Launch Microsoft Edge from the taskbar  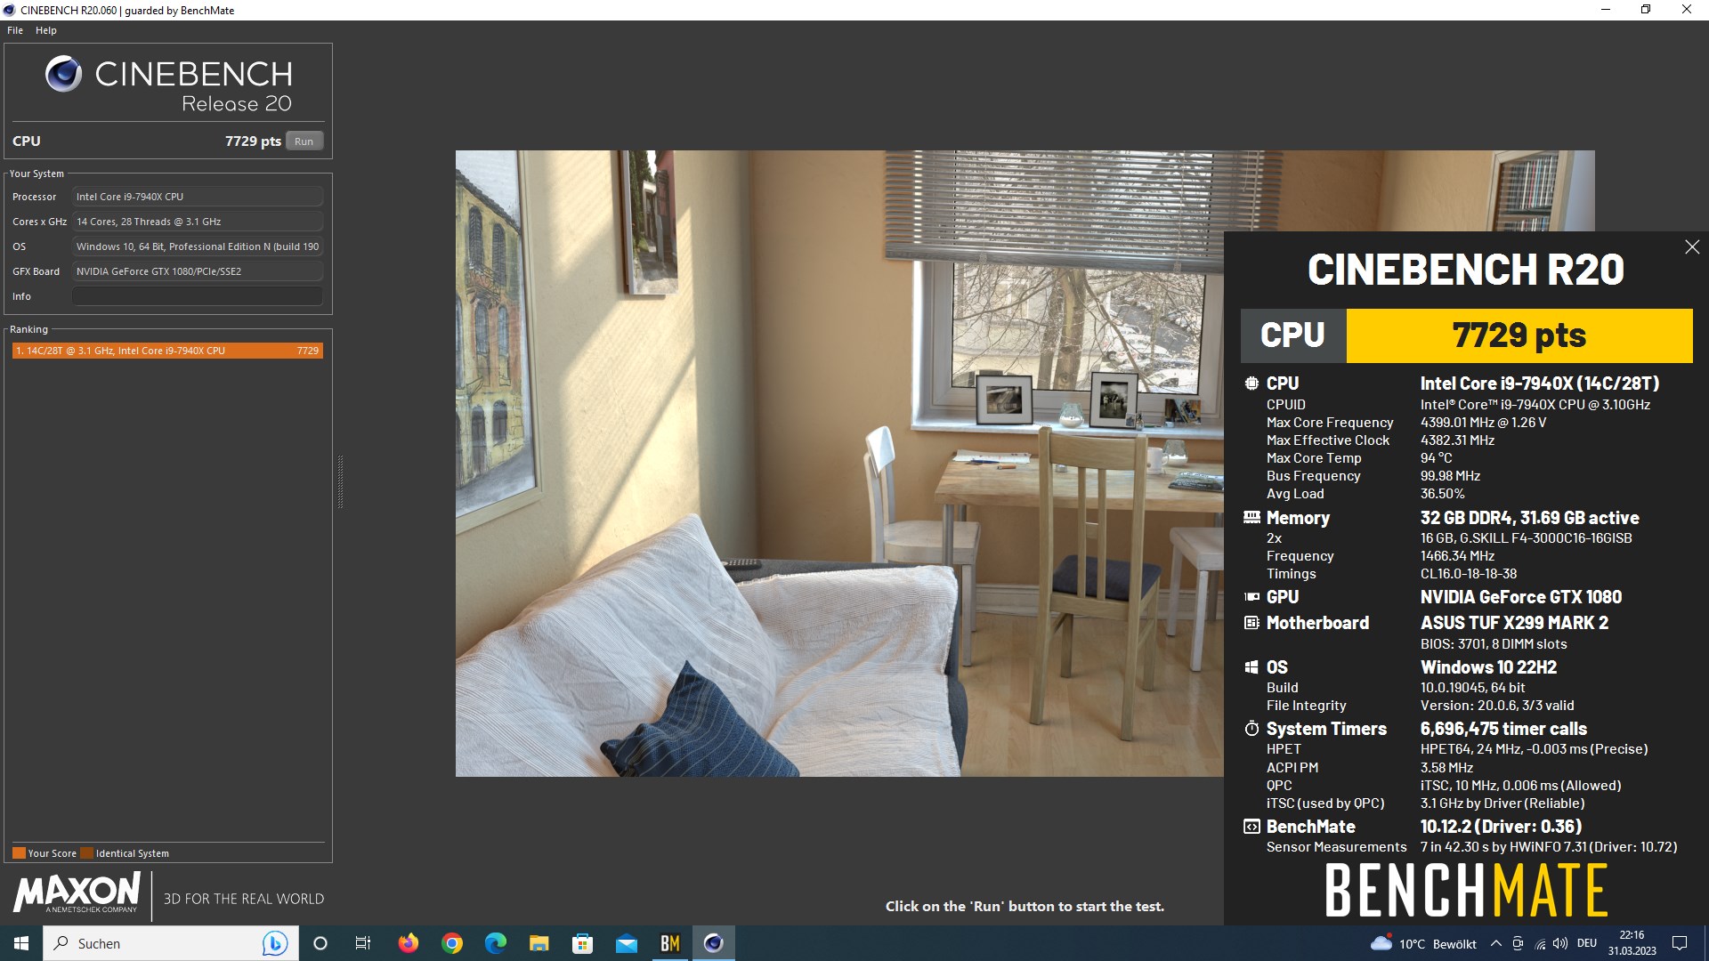(x=495, y=943)
